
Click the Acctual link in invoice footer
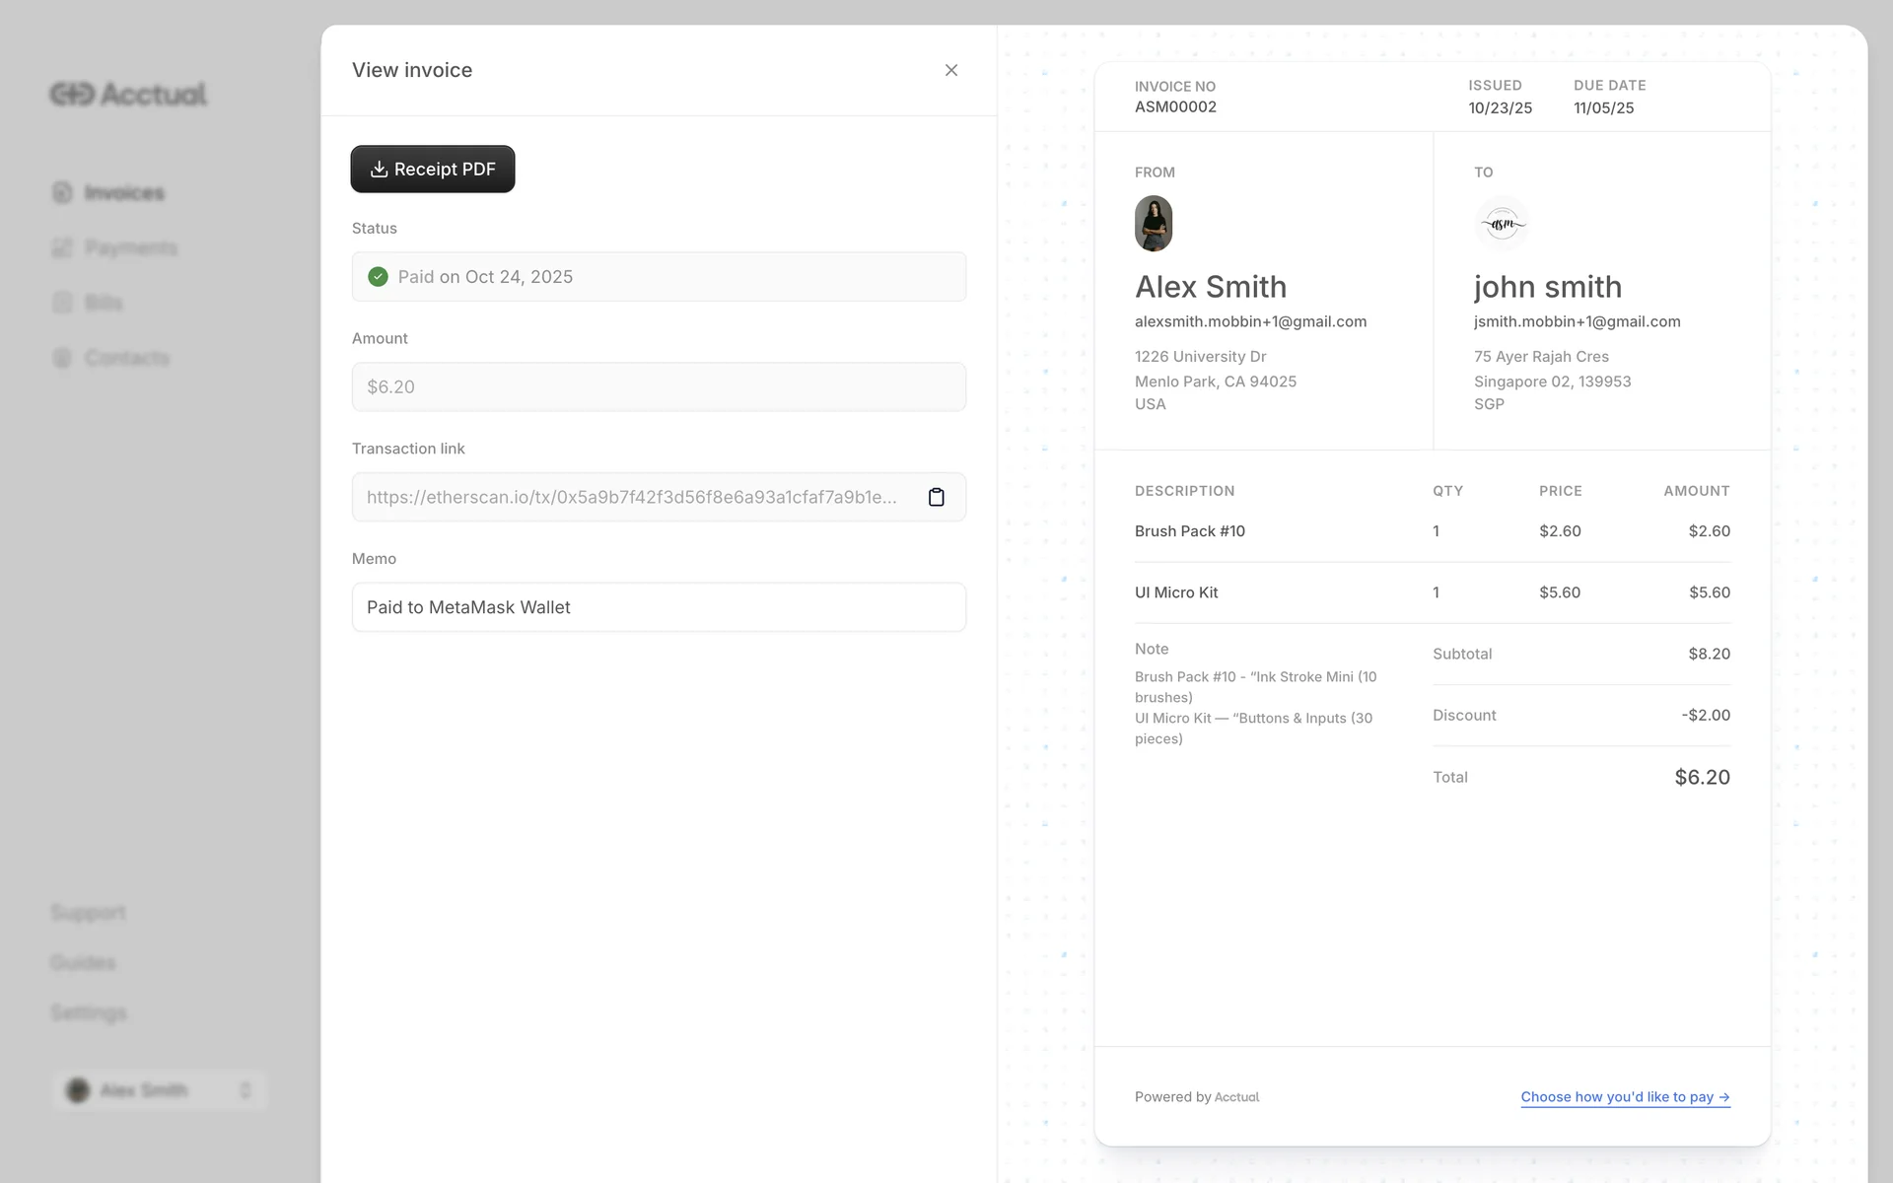click(1236, 1097)
